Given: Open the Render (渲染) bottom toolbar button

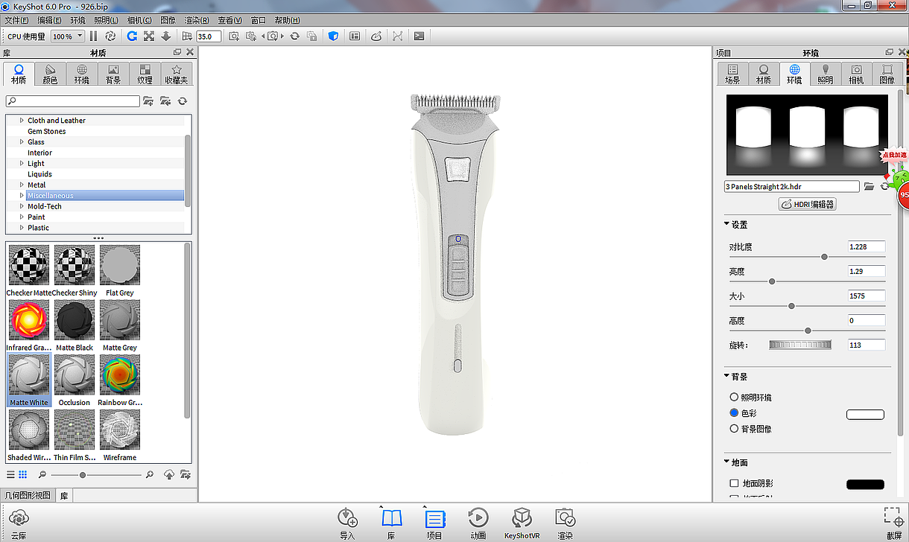Looking at the screenshot, I should (x=565, y=522).
